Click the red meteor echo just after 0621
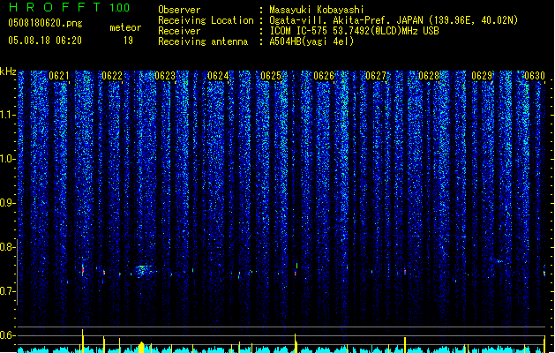Viewport: 555px width, 353px height. (x=83, y=270)
